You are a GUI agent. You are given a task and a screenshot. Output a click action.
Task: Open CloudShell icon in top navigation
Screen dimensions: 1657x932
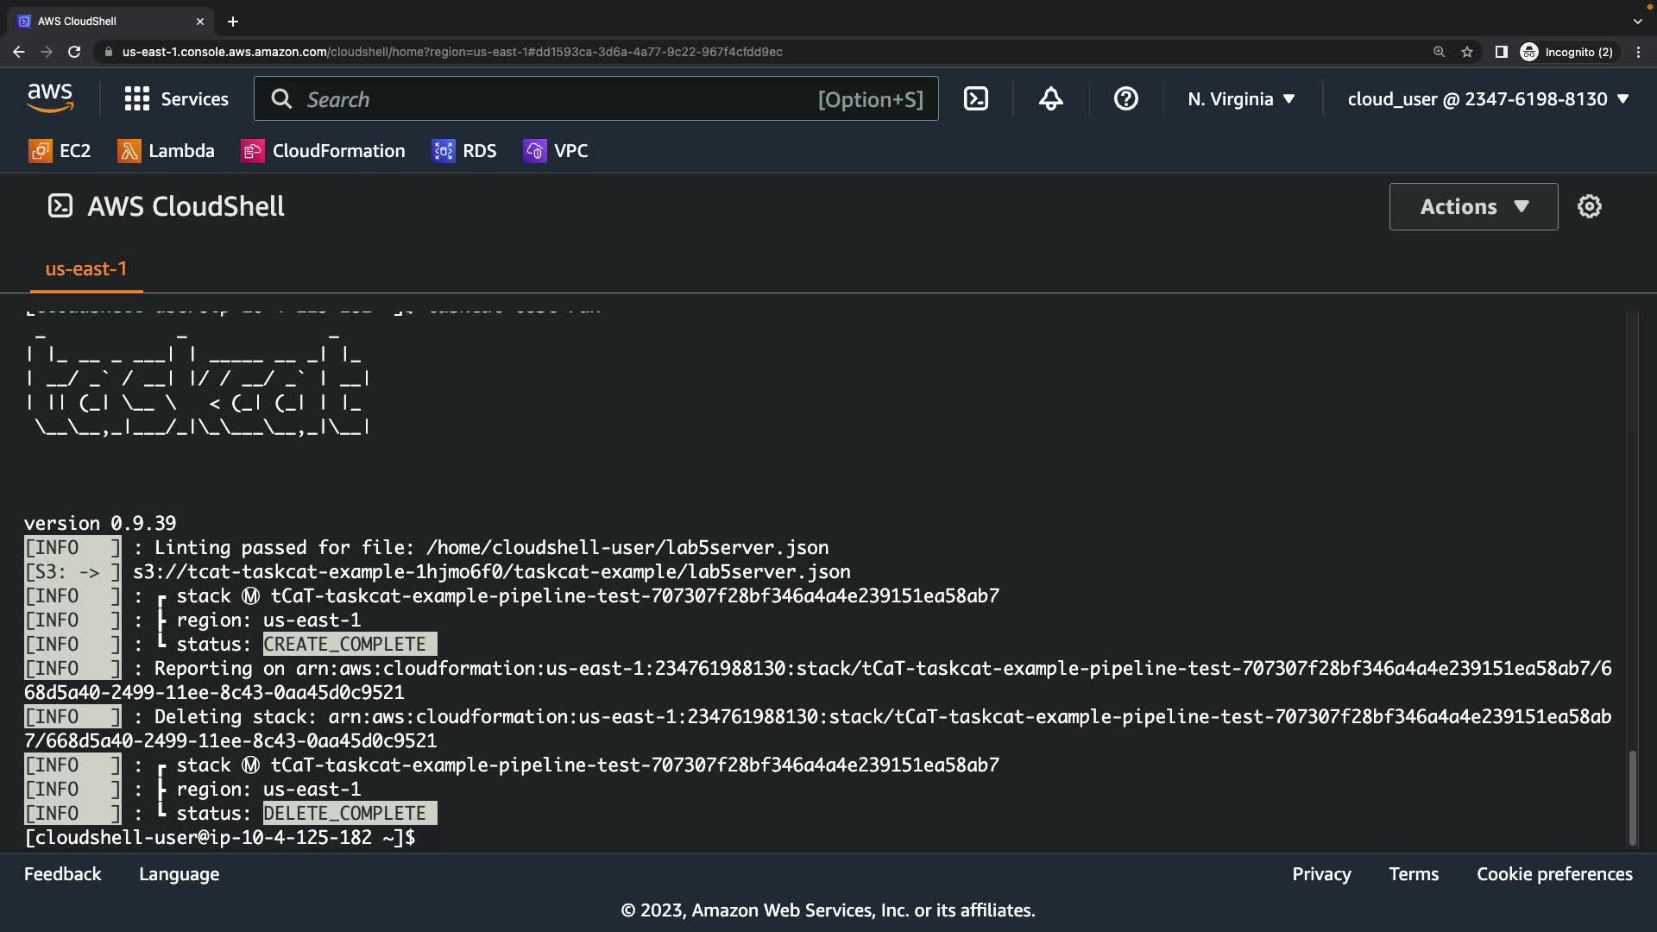(975, 99)
